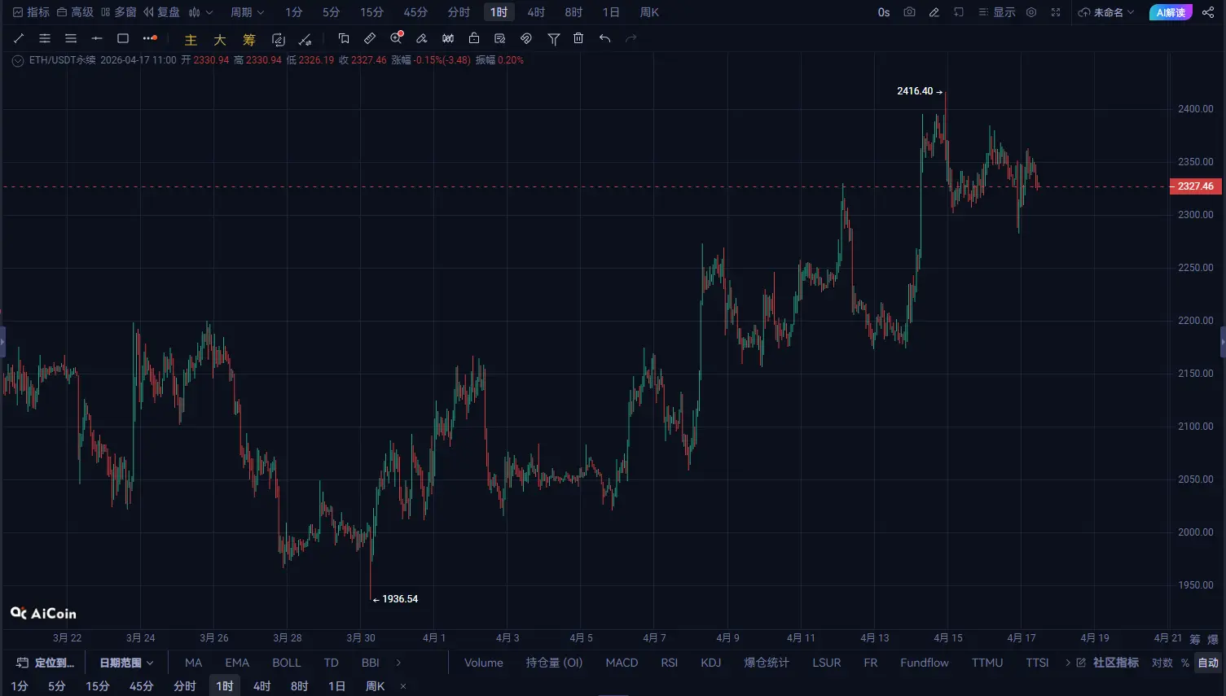Toggle the 主 (main force) indicator
This screenshot has height=696, width=1226.
(x=191, y=39)
